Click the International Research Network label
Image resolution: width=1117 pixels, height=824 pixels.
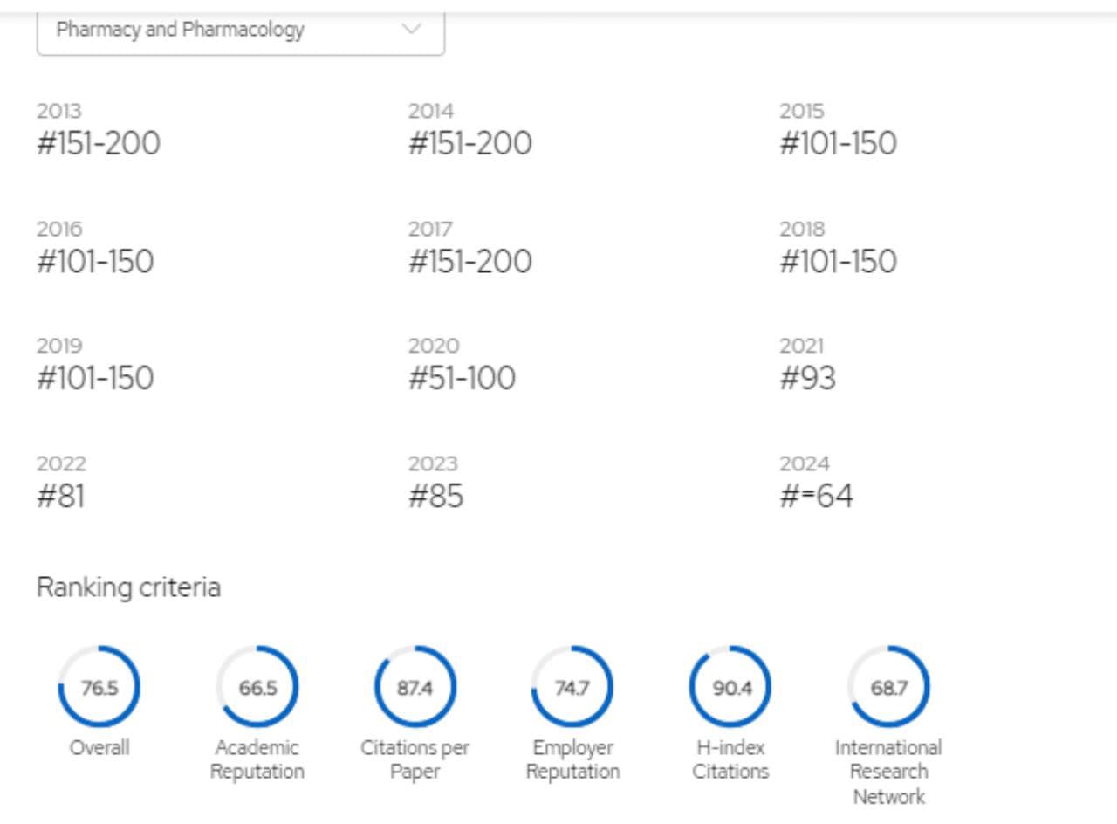tap(888, 772)
